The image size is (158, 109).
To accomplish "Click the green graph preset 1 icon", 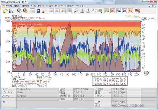I will click(x=107, y=11).
